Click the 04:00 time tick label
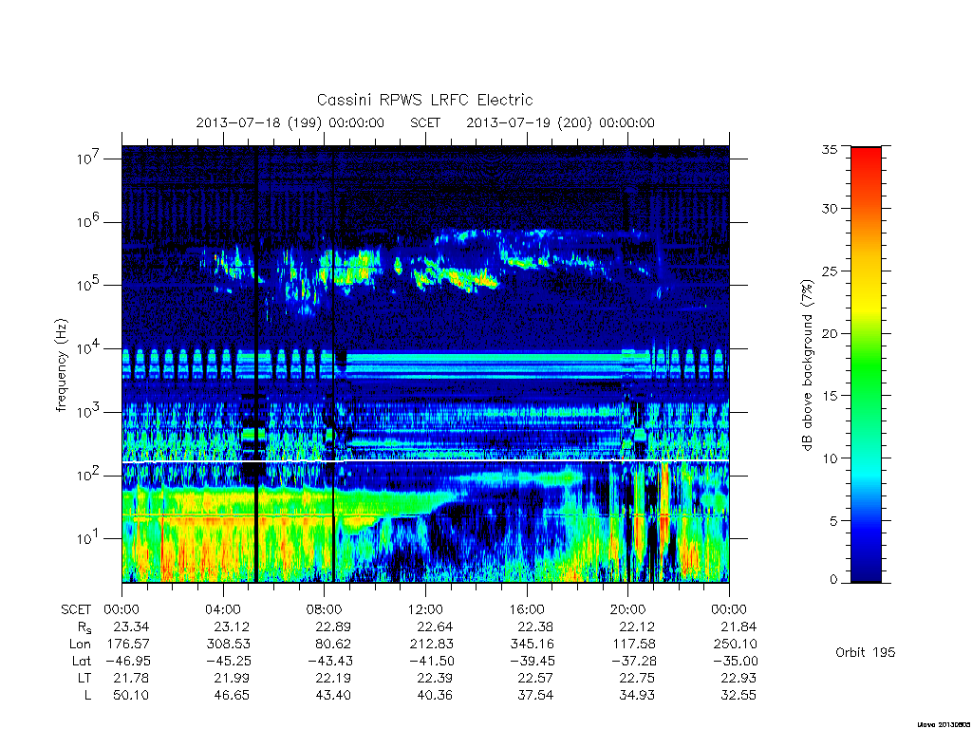 (x=222, y=609)
